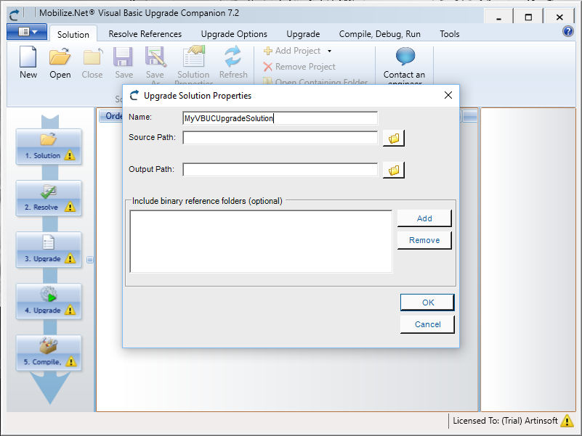
Task: Click the app logo in the title bar
Action: pyautogui.click(x=14, y=15)
